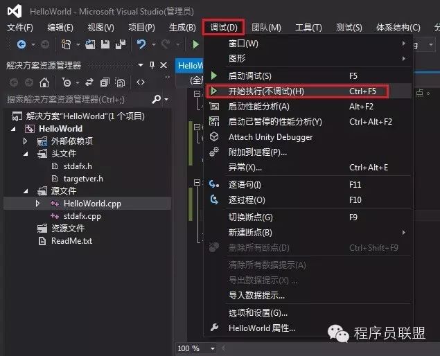The image size is (440, 356).
Task: Choose 附加到进程(P)...
Action: pos(308,152)
